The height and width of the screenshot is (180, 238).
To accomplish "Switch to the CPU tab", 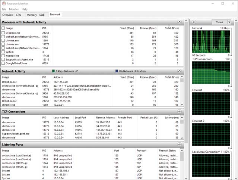I will pyautogui.click(x=19, y=15).
